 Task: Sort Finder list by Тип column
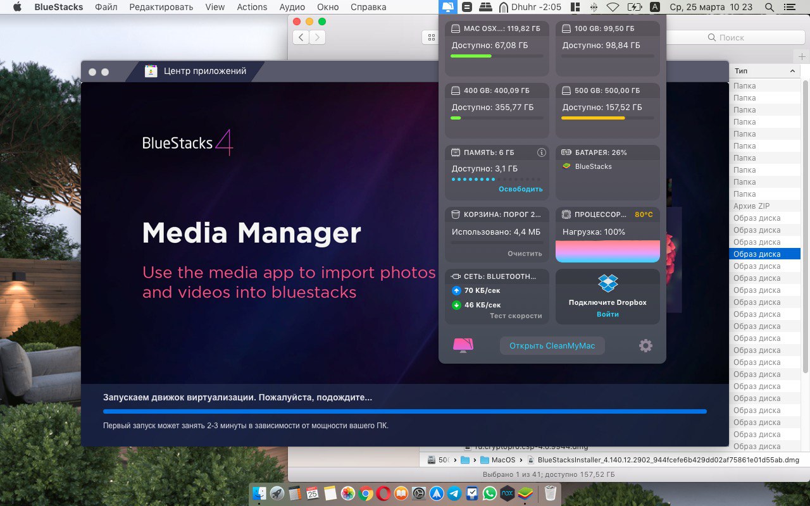coord(764,71)
